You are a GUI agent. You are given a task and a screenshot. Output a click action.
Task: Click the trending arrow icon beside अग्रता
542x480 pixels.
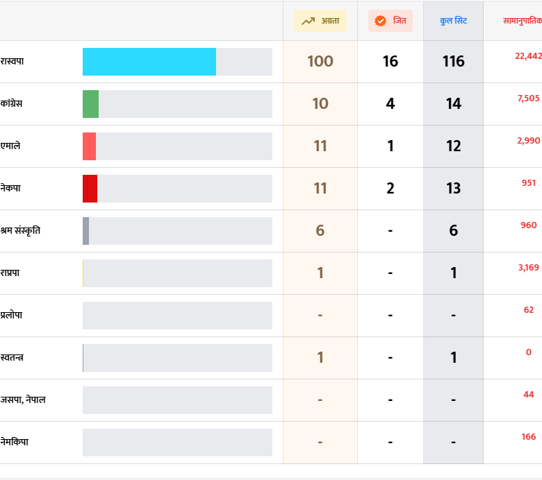click(308, 21)
